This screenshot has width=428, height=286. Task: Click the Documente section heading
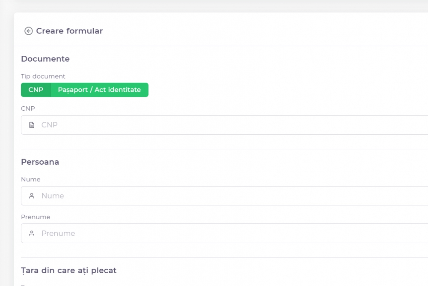coord(45,59)
